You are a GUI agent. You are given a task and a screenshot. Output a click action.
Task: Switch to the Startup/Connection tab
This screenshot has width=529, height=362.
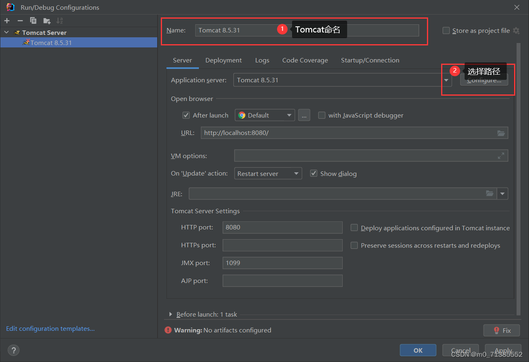(370, 60)
